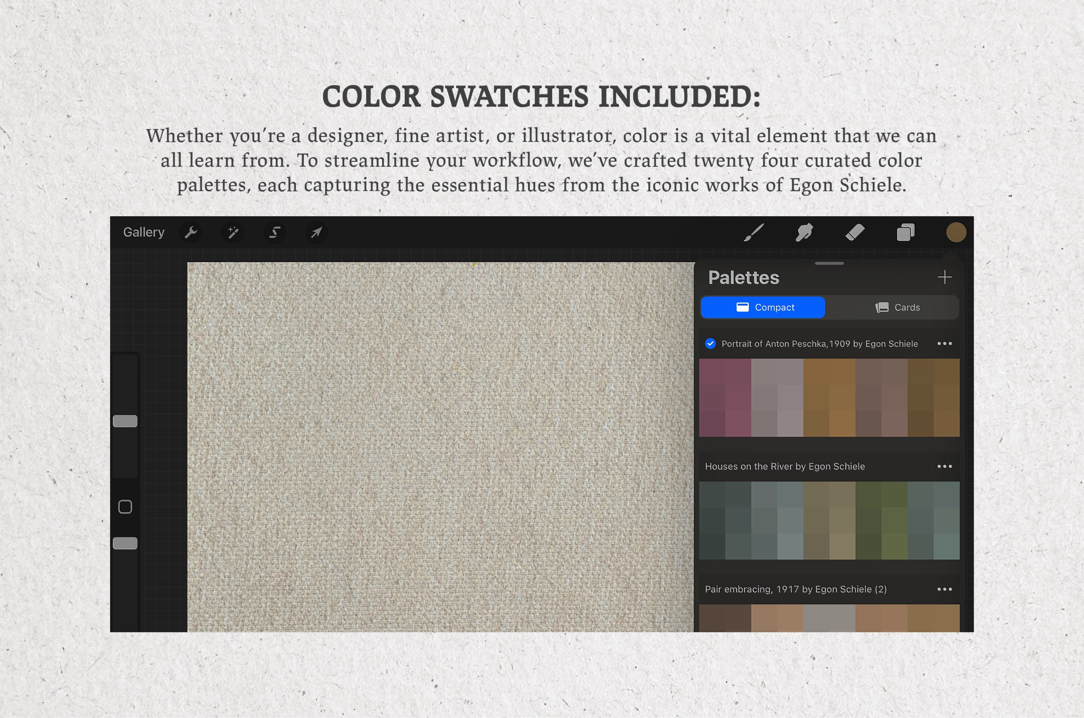Select the Transform arrow tool

(x=316, y=232)
